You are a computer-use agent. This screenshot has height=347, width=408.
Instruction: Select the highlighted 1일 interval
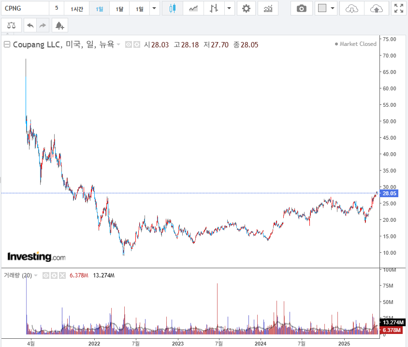(99, 9)
